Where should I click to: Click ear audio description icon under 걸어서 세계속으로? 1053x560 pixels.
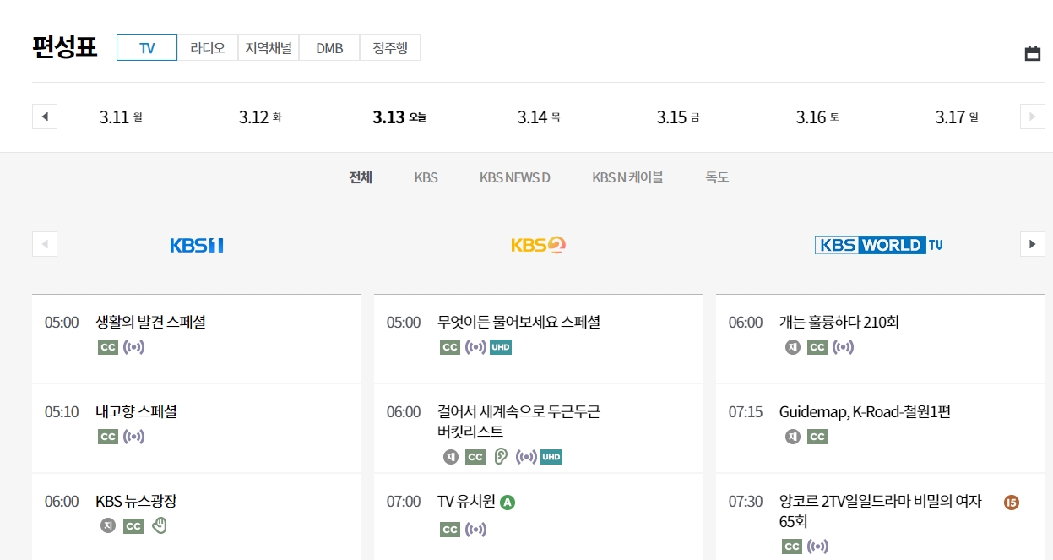point(500,457)
